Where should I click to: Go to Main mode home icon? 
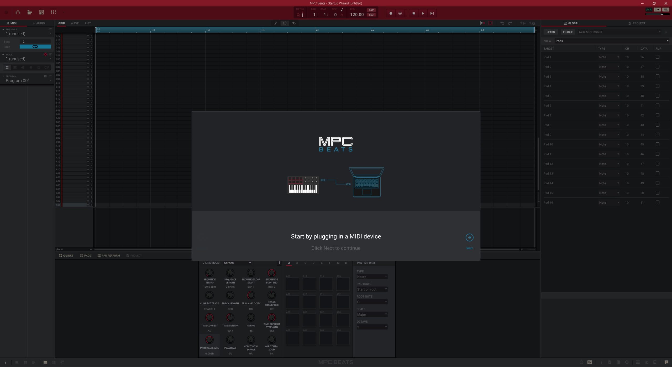[x=18, y=12]
